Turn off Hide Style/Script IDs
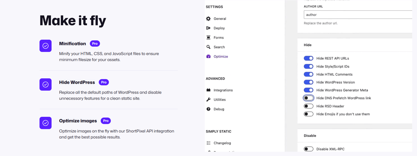417x156 pixels. (x=308, y=66)
